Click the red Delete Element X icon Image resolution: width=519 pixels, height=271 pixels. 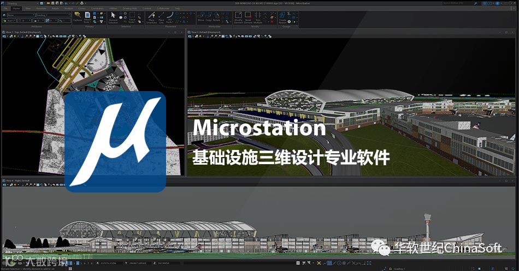272,22
